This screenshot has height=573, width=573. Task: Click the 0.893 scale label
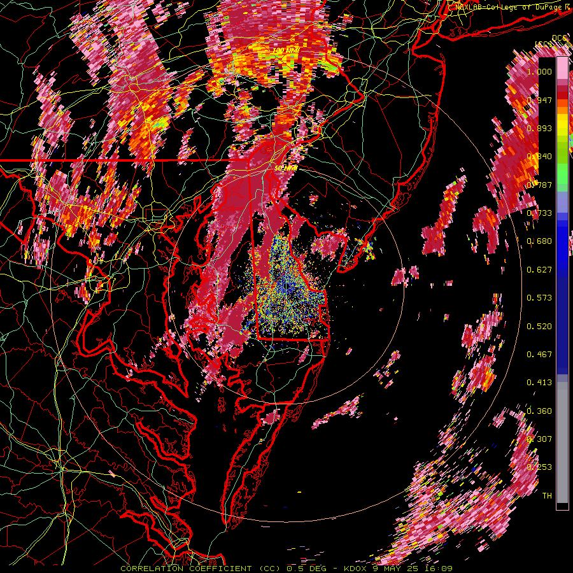539,128
